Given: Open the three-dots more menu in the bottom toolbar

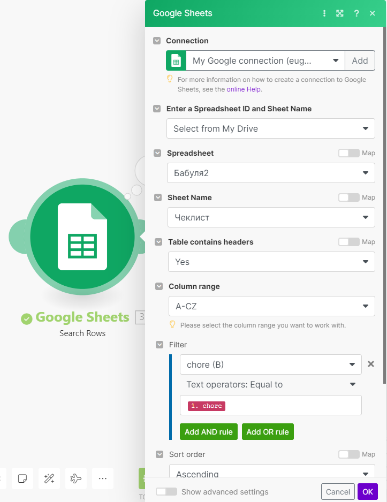Looking at the screenshot, I should coord(103,478).
